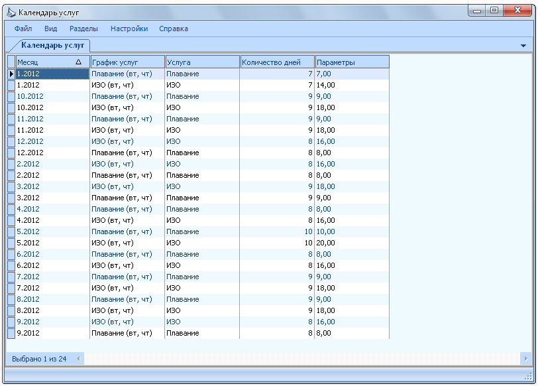
Task: Click 8,00 in the 9.2012 Плавание row
Action: pyautogui.click(x=323, y=333)
